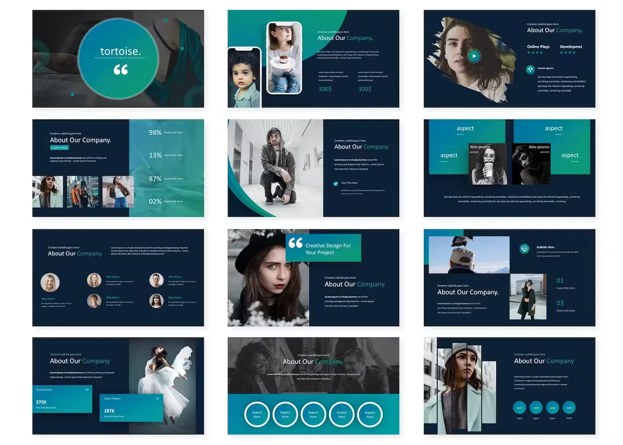This screenshot has height=445, width=623.
Task: Click the play button over the woman's portrait
Action: pyautogui.click(x=474, y=55)
